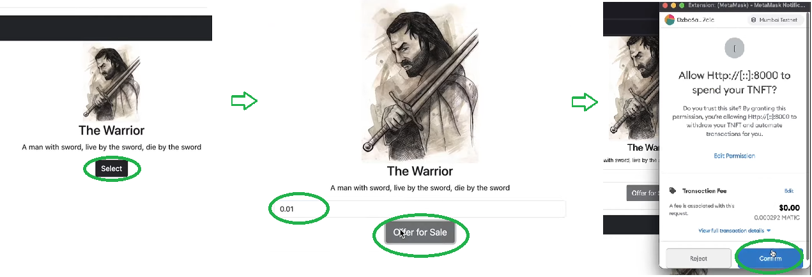Click the large Warrior artwork image
The height and width of the screenshot is (277, 812).
420,81
